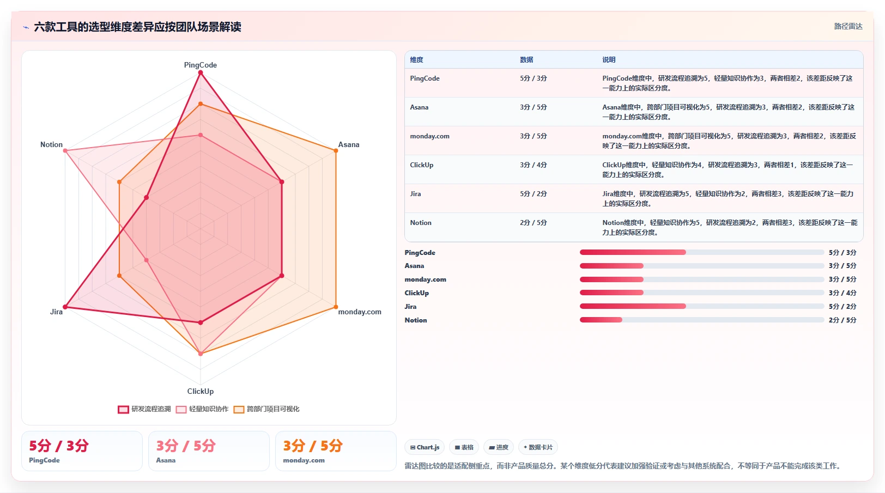
Task: Open the monday.com score card
Action: pos(336,451)
